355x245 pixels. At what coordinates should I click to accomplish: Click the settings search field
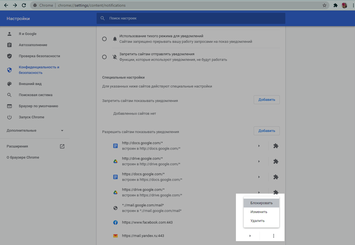191,18
